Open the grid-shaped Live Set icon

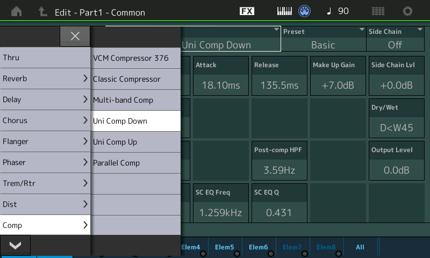pos(378,11)
